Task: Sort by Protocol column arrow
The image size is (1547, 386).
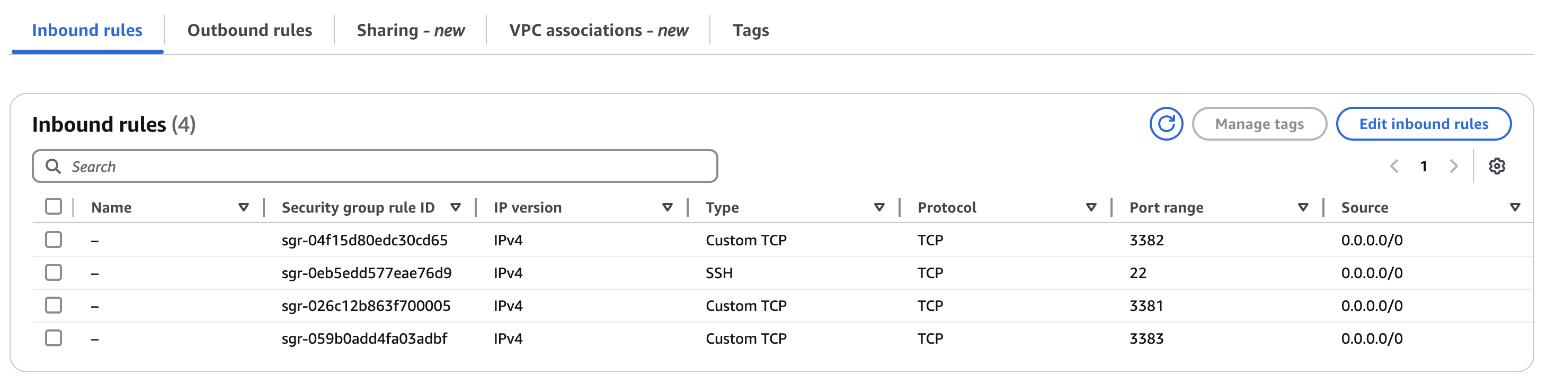Action: tap(1091, 207)
